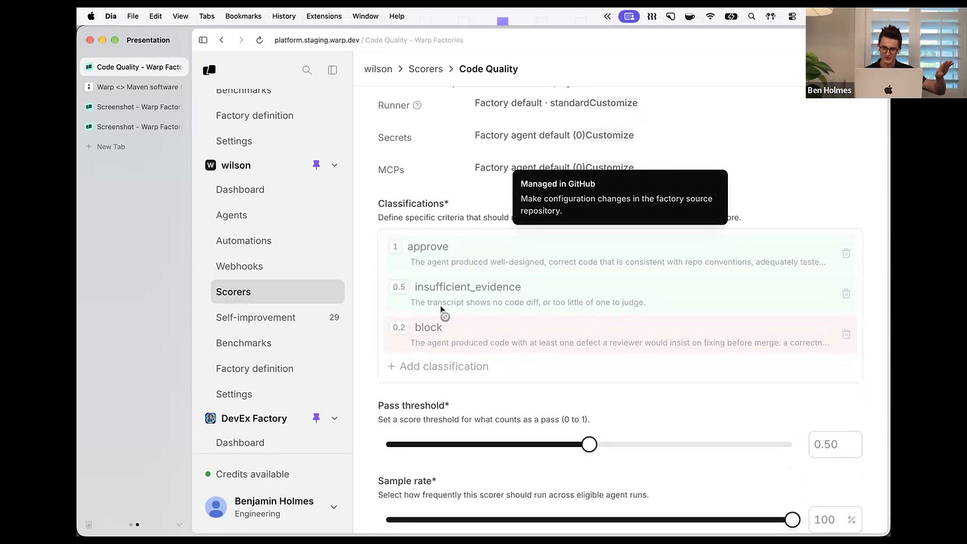Unpin the wilson factory using its pin icon
The width and height of the screenshot is (967, 544).
tap(316, 165)
